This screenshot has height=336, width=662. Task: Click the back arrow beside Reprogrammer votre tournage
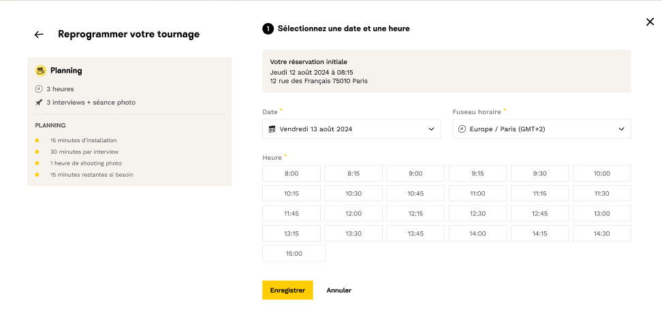[x=39, y=35]
